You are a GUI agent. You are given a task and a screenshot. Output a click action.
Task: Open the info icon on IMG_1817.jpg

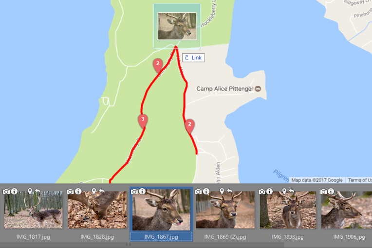[x=14, y=191]
